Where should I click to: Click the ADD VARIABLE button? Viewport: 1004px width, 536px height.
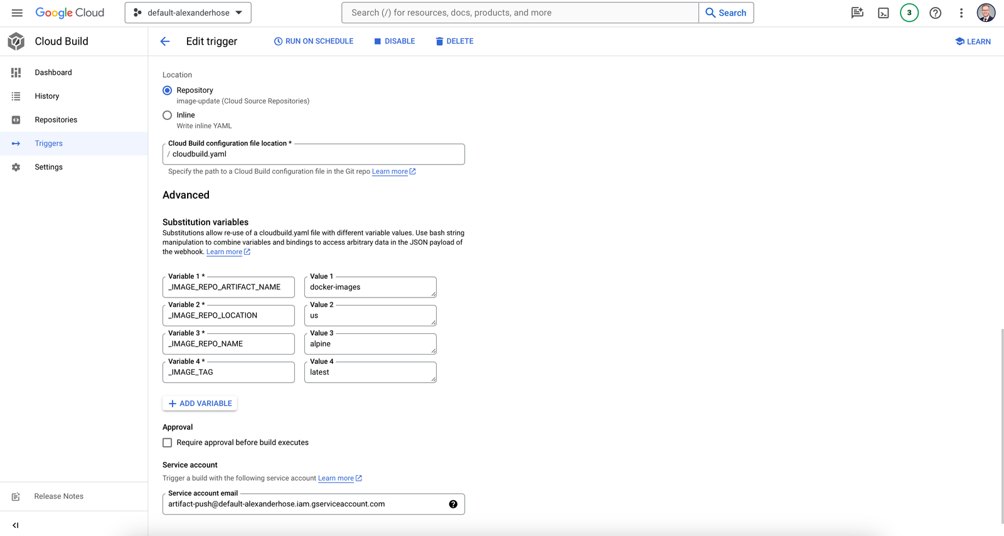click(x=200, y=404)
